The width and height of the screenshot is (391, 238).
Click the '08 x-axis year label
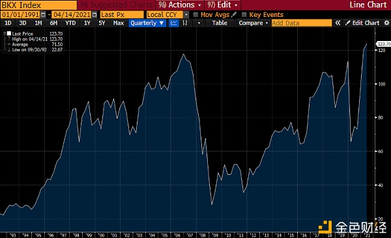tap(202, 235)
